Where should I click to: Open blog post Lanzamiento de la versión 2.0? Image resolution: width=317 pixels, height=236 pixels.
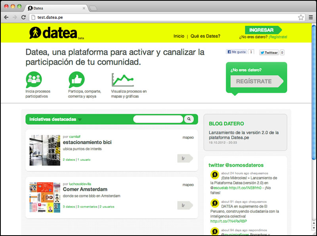pos(244,135)
